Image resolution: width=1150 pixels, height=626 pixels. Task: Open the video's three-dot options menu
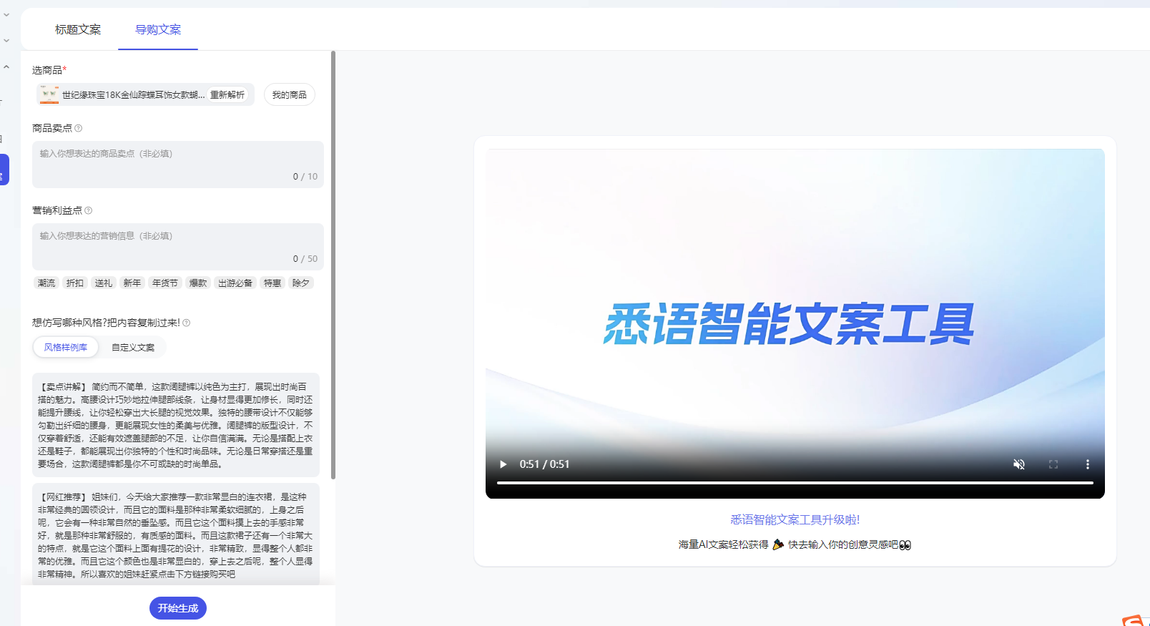pos(1088,464)
